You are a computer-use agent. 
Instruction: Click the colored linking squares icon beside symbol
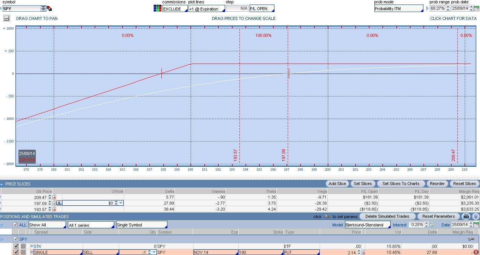[x=49, y=8]
